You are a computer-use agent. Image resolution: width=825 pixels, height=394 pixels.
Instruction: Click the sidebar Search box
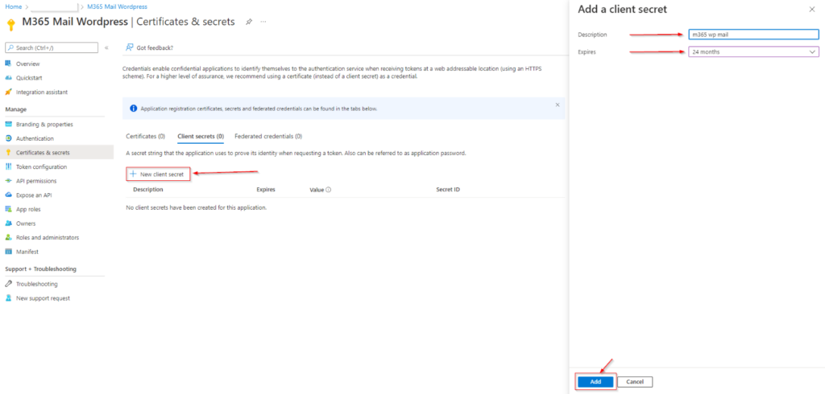[52, 47]
